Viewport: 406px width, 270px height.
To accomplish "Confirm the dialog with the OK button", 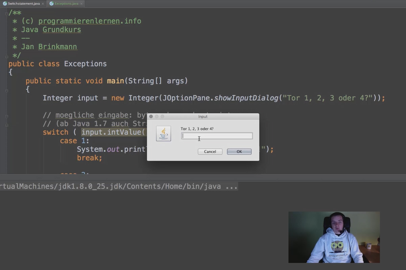I will [x=239, y=152].
